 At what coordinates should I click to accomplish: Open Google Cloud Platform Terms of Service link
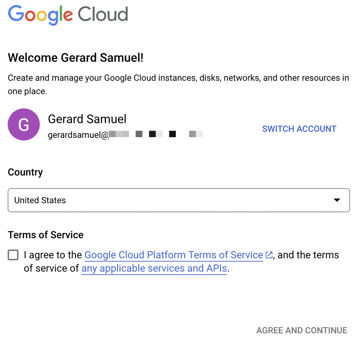174,255
